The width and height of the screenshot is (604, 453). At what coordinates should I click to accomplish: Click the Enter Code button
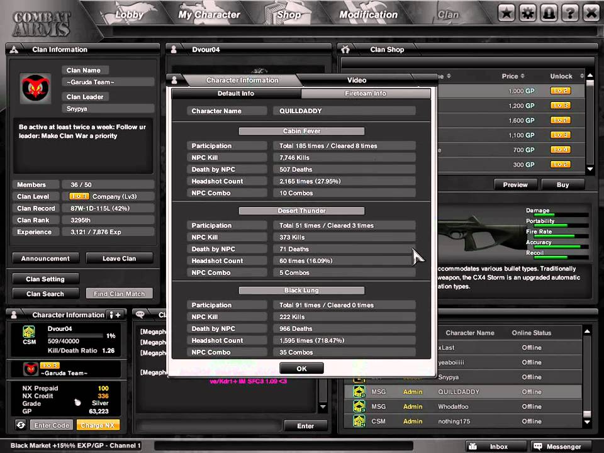52,425
